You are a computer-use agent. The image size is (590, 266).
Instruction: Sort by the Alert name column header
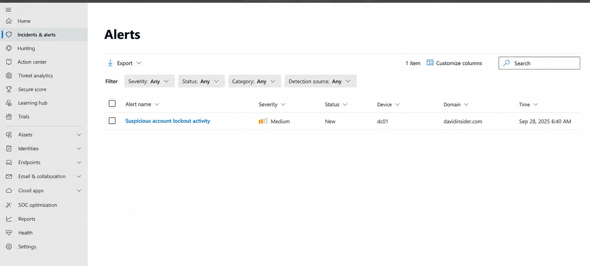click(x=142, y=104)
